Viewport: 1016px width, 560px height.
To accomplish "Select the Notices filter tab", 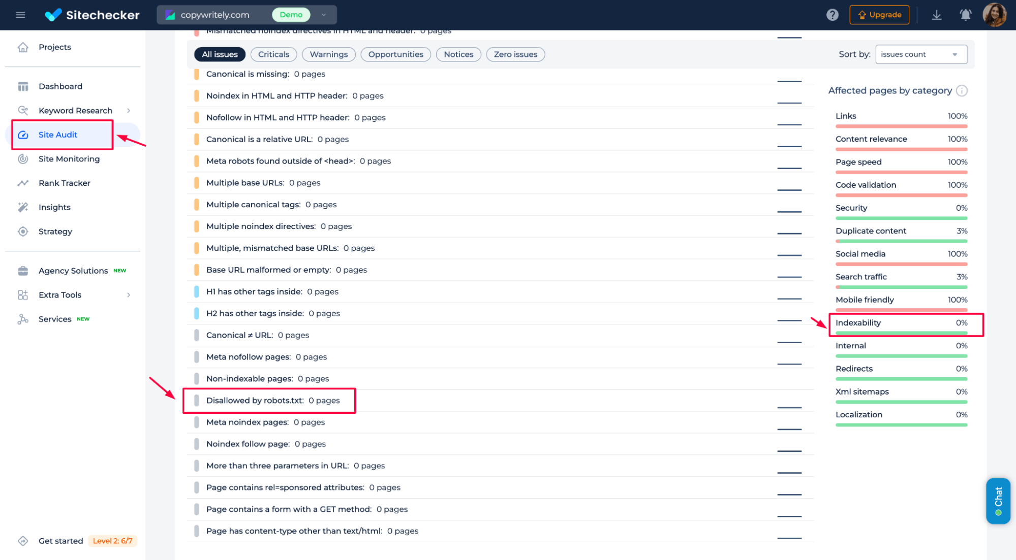I will [458, 54].
